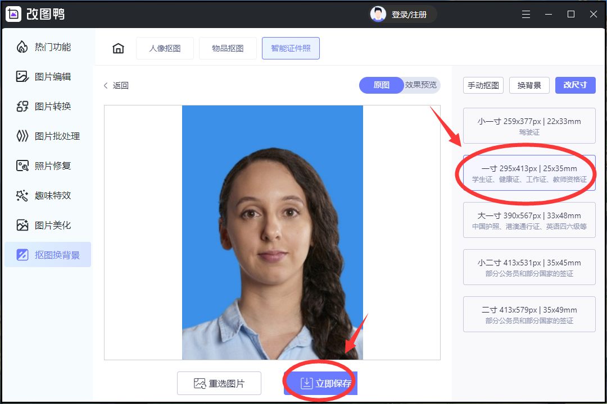Viewport: 607px width, 404px height.
Task: Switch to the 智能证件照 tab
Action: click(291, 48)
